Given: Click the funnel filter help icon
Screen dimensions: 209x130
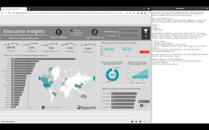Looking at the screenshot, I should pyautogui.click(x=146, y=33).
